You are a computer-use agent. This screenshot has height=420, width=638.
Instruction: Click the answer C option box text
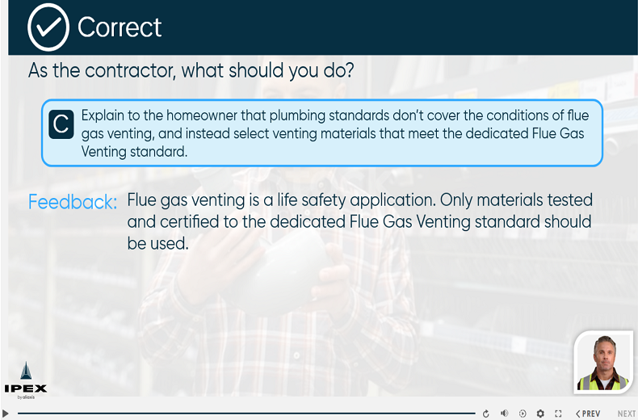(x=331, y=133)
